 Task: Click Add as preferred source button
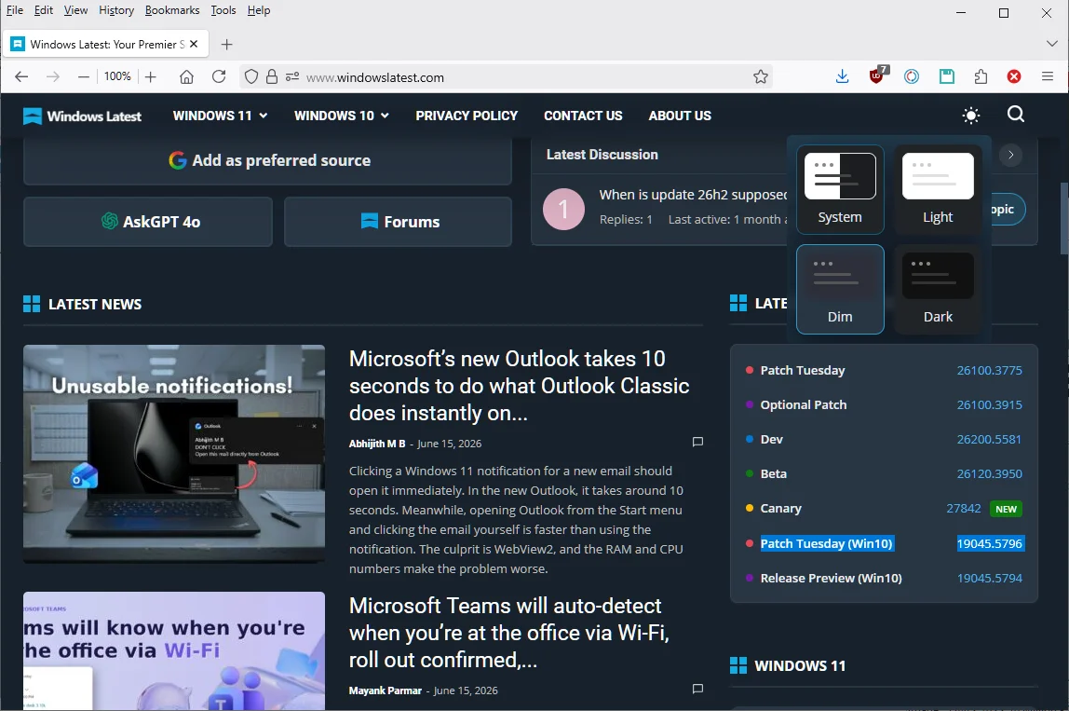(268, 160)
